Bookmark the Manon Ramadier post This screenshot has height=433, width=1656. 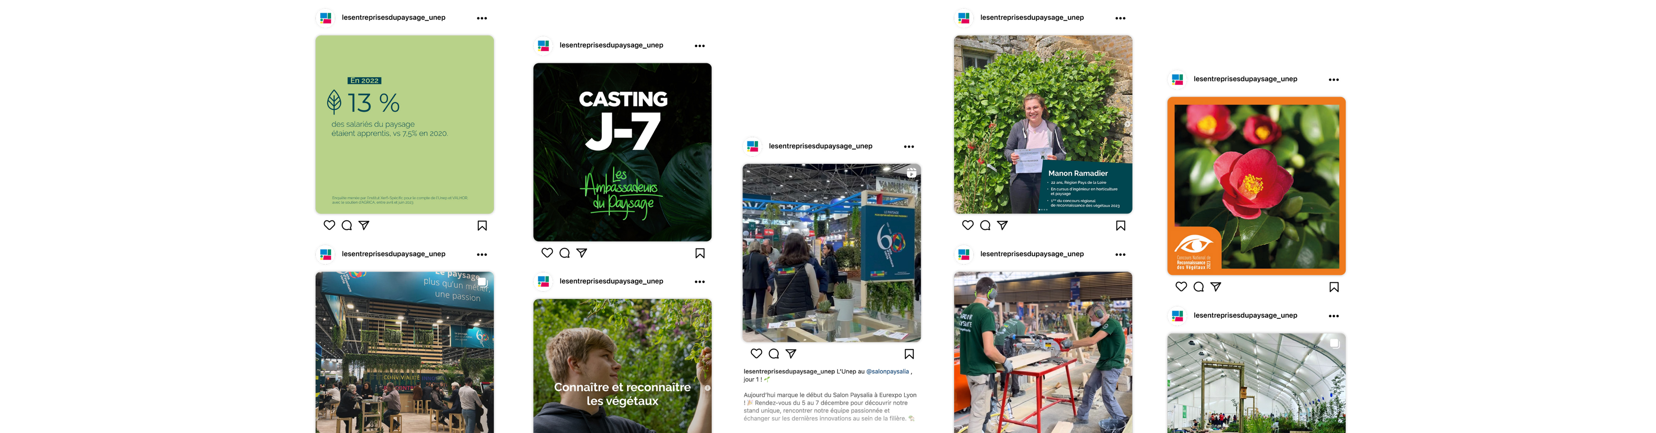pos(1121,225)
